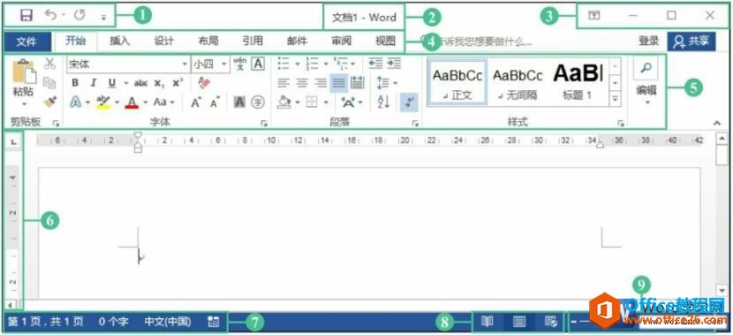Click the 共享 share button
This screenshot has height=335, width=733.
coord(691,42)
